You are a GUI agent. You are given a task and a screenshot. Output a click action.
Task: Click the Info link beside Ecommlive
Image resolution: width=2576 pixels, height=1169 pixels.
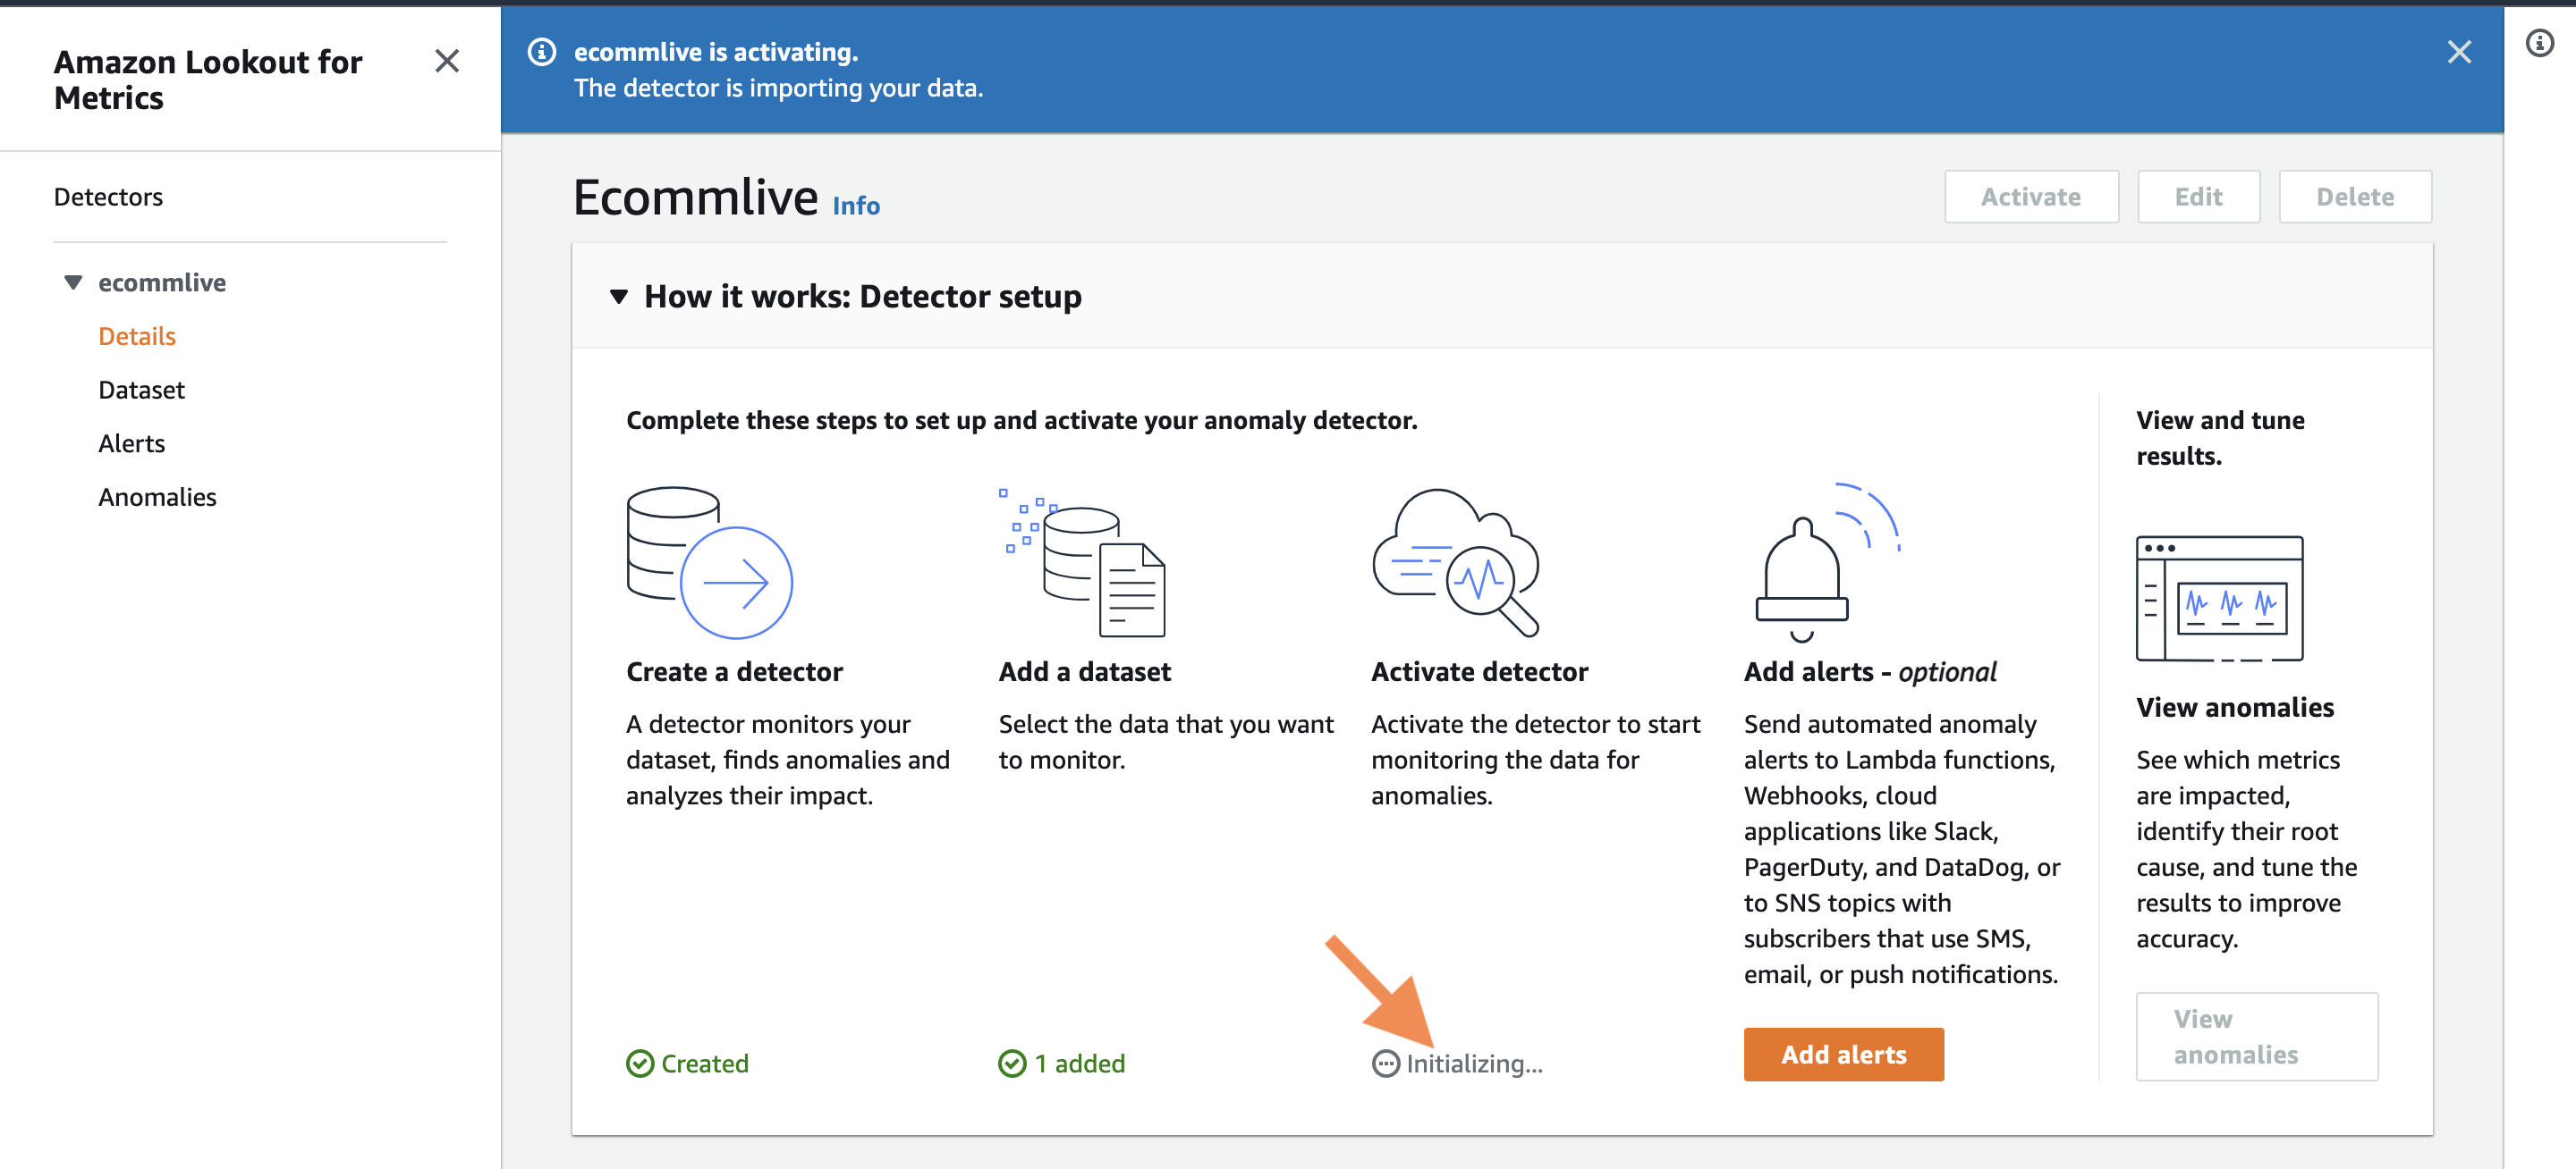[x=856, y=206]
